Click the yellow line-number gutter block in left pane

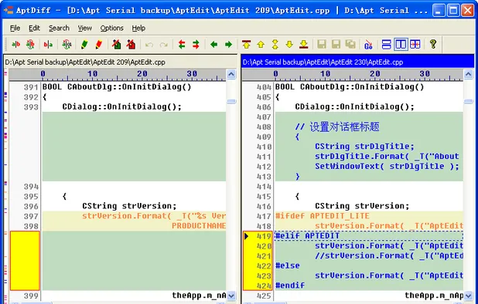pyautogui.click(x=25, y=261)
